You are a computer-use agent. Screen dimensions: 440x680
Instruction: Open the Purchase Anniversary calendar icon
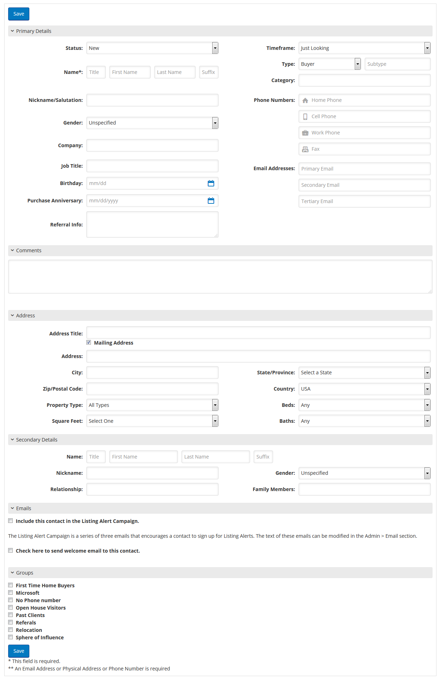tap(211, 201)
